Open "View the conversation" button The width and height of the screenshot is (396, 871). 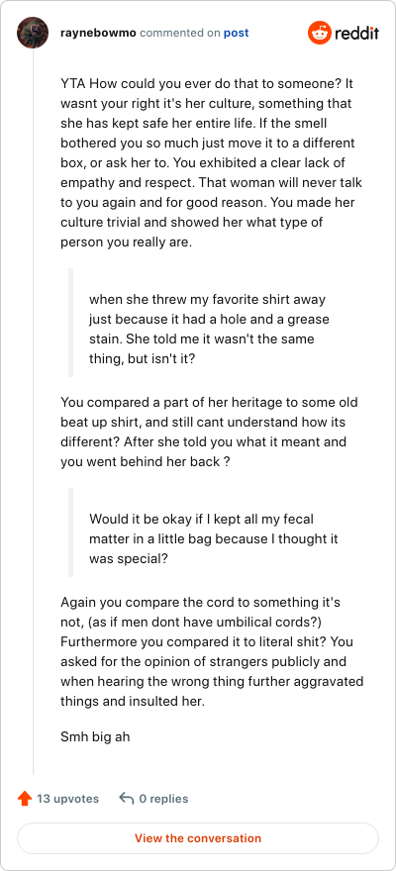coord(198,838)
